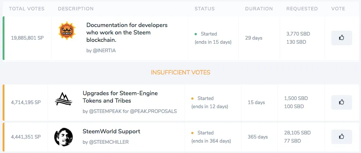The width and height of the screenshot is (361, 153).
Task: Open the @PEAK.PROPOSALS account link
Action: coord(153,112)
